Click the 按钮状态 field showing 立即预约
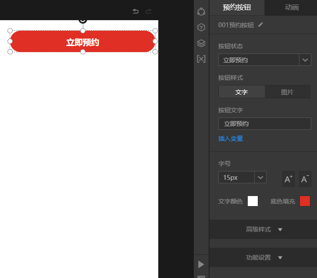 pyautogui.click(x=259, y=60)
